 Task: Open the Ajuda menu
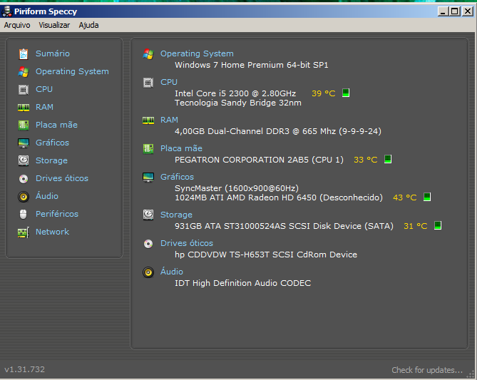[x=88, y=25]
